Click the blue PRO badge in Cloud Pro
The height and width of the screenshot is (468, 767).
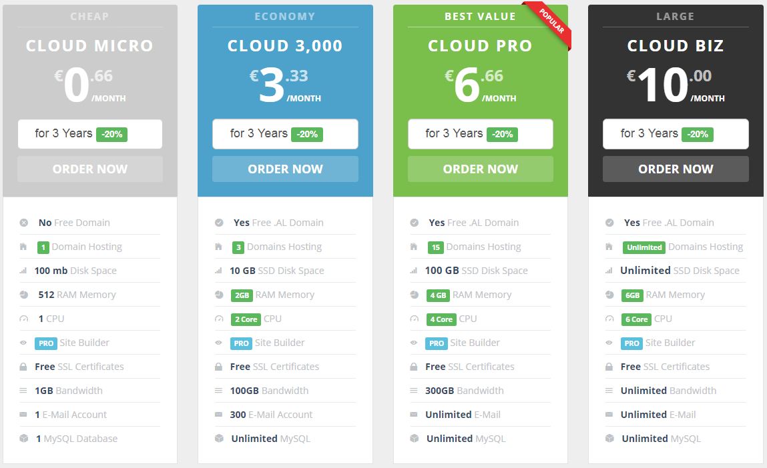click(x=437, y=343)
